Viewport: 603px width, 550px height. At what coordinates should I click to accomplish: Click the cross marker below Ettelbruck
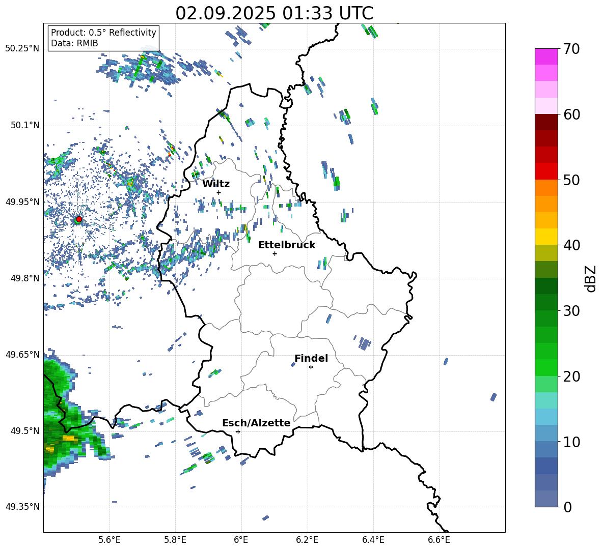275,253
